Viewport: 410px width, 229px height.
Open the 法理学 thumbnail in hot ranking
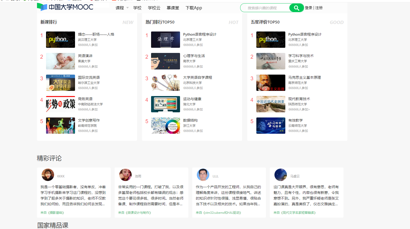click(x=166, y=40)
